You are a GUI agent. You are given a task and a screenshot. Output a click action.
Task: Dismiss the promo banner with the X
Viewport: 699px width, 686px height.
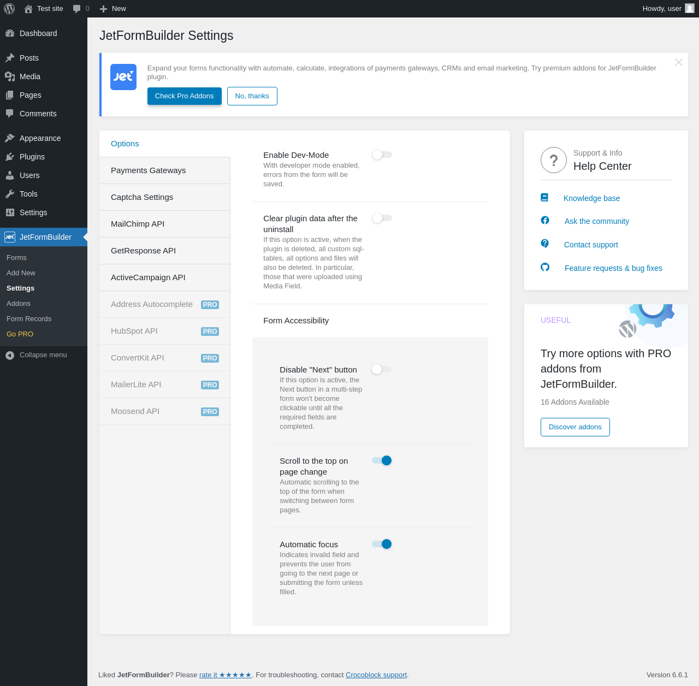tap(679, 62)
